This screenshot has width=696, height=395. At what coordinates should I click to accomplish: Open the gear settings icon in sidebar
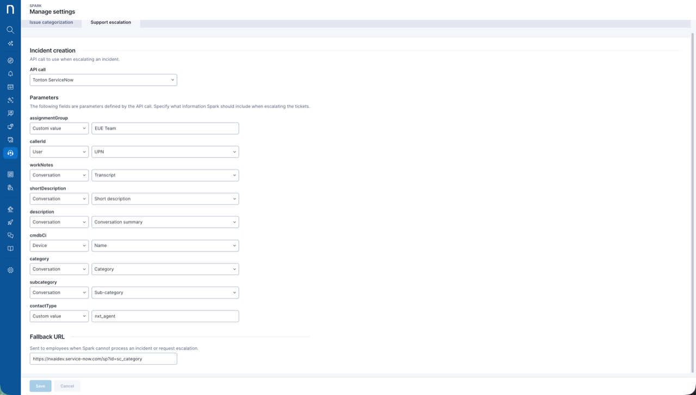click(10, 270)
